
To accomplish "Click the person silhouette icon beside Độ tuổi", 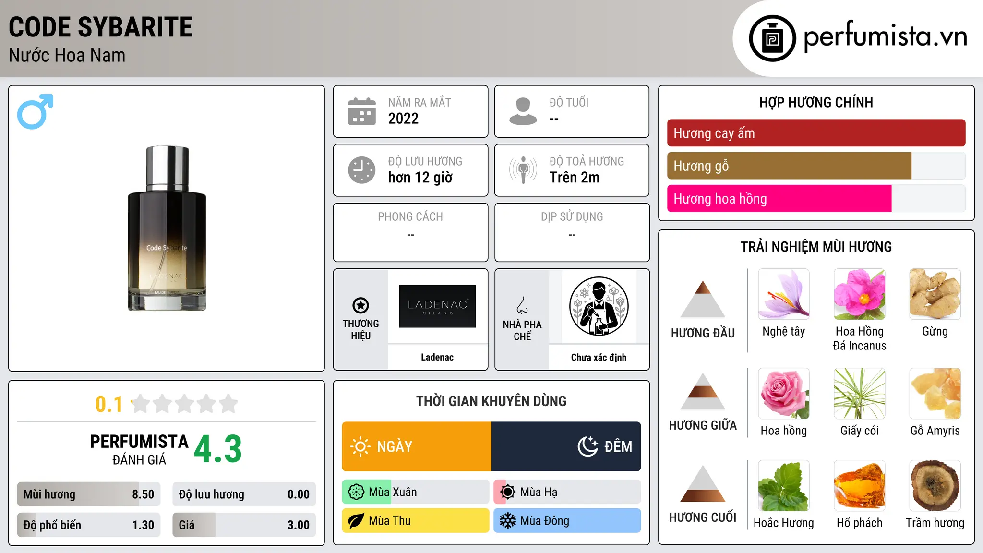I will 523,111.
